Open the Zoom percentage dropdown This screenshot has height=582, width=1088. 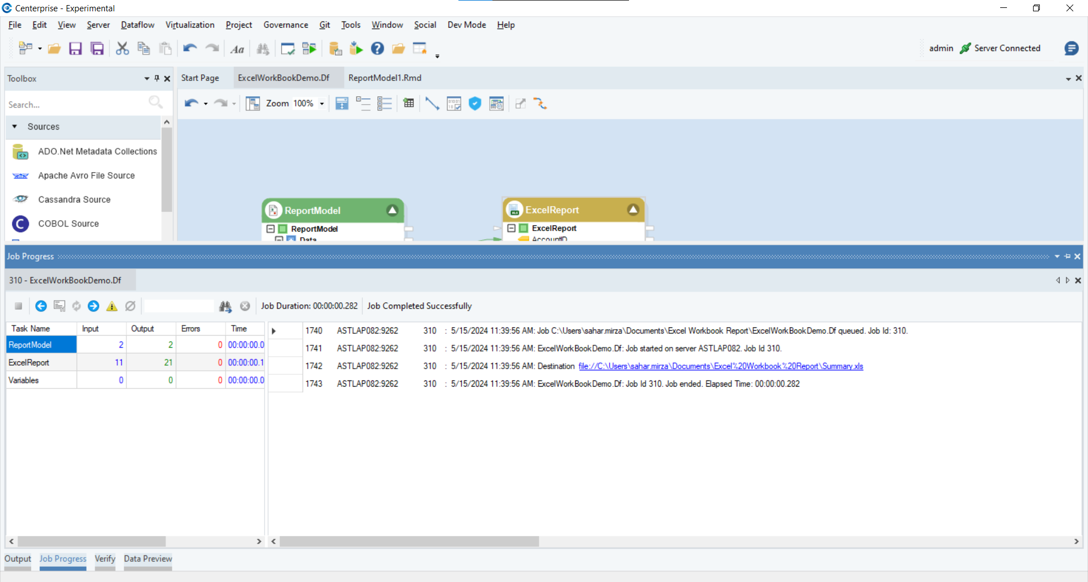pos(322,104)
